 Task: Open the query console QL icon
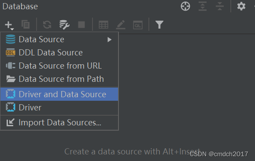click(x=138, y=25)
